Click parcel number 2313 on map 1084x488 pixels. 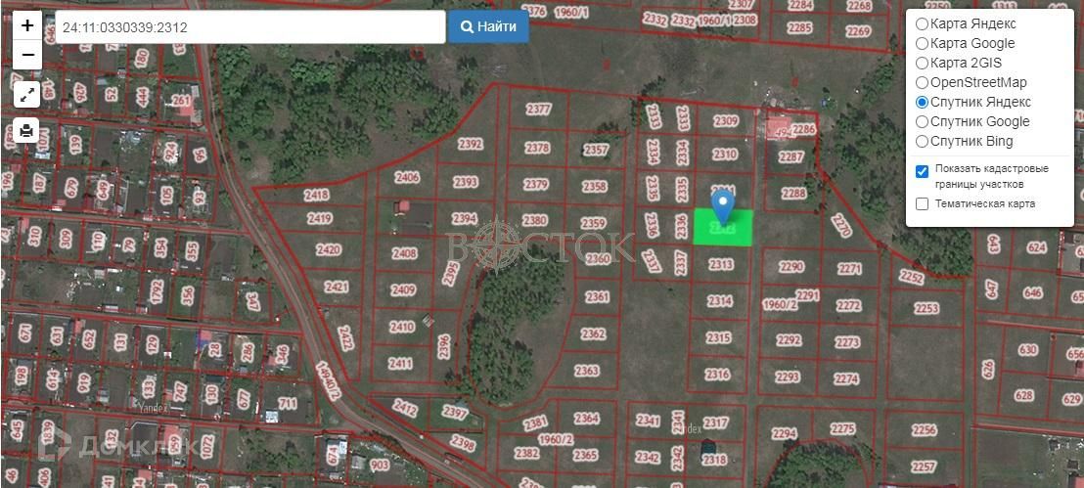coord(721,264)
